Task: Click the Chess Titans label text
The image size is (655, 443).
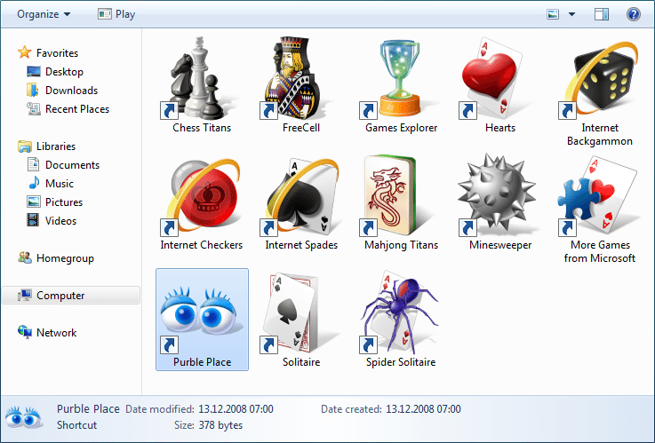Action: 202,128
